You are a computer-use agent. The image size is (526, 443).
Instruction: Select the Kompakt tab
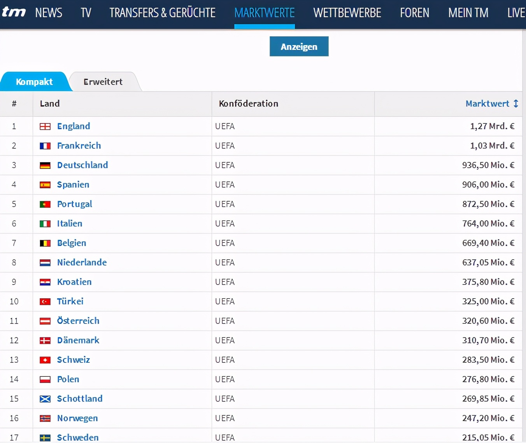(34, 82)
